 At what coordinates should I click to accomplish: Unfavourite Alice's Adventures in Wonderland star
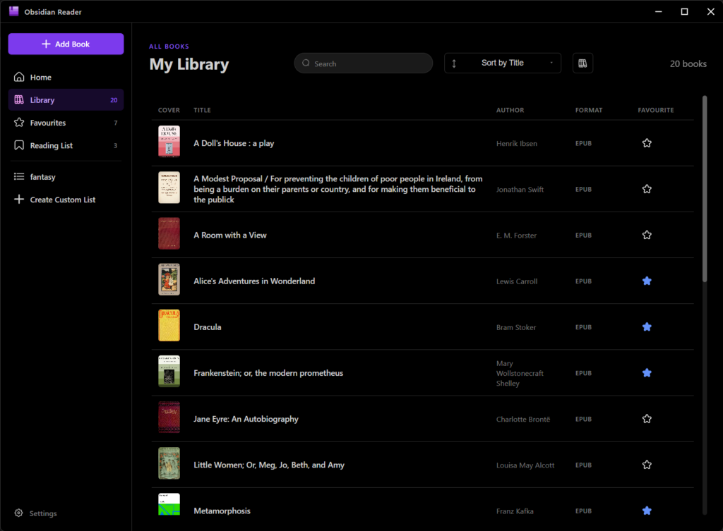pos(647,281)
